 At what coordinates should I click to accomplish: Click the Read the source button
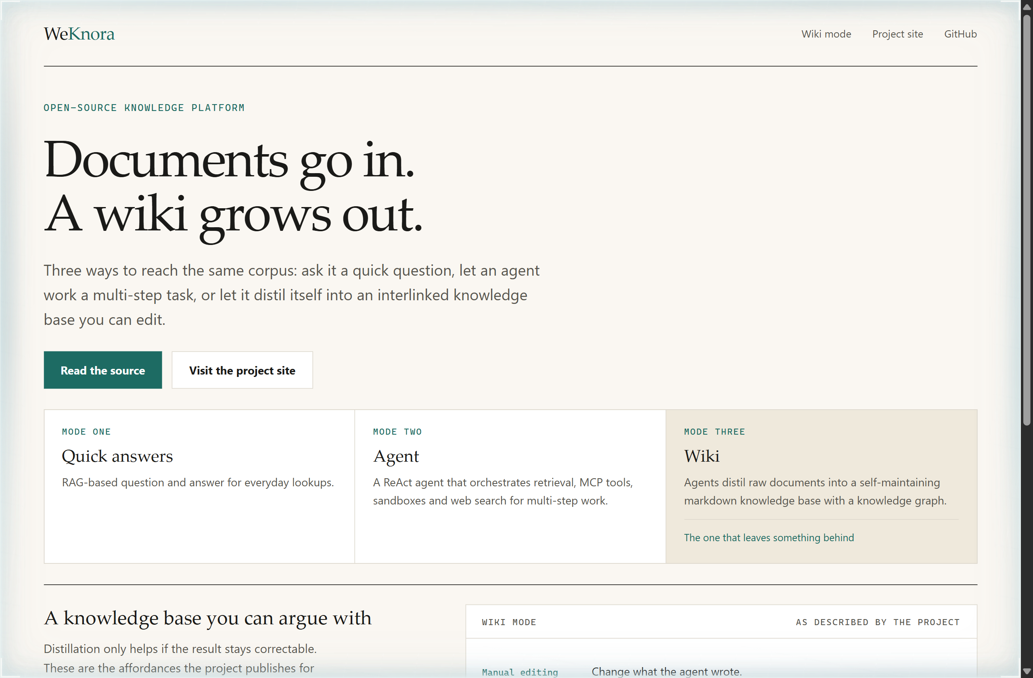click(103, 370)
